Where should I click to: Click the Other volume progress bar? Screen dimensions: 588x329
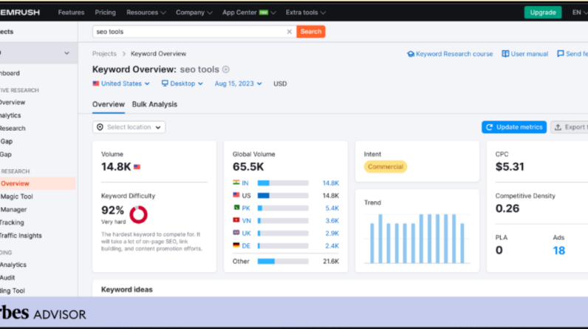click(283, 261)
